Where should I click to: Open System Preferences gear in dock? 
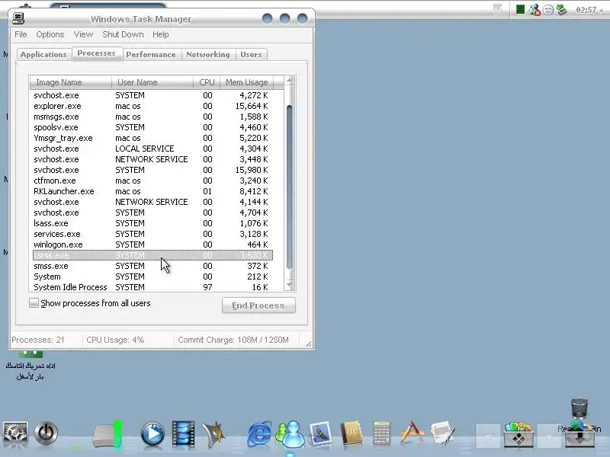[x=15, y=433]
